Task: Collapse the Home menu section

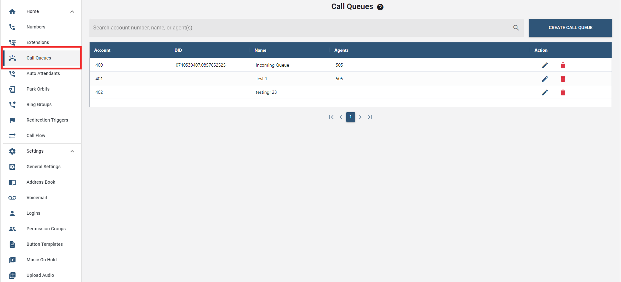Action: (x=72, y=12)
